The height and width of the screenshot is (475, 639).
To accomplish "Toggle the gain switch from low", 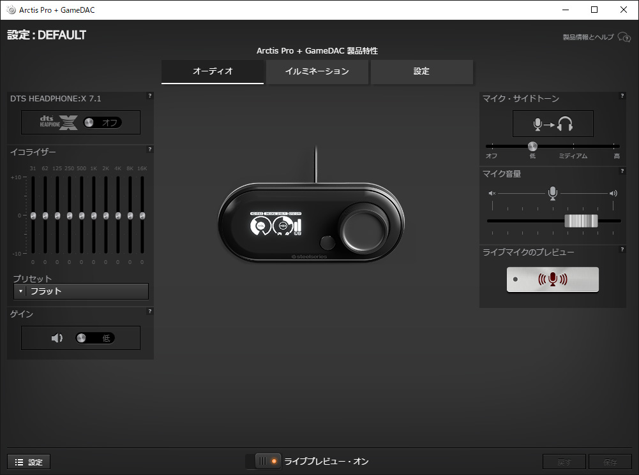I will coord(94,338).
